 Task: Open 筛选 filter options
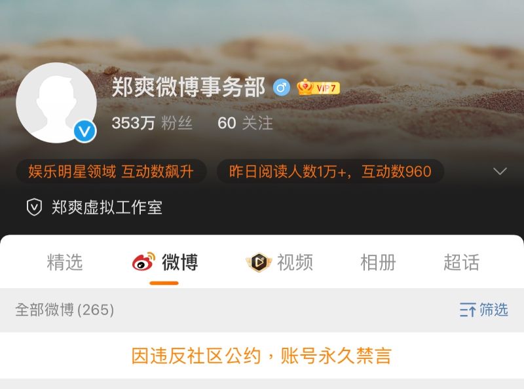point(483,310)
